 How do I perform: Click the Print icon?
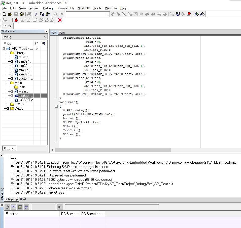[x=29, y=14]
